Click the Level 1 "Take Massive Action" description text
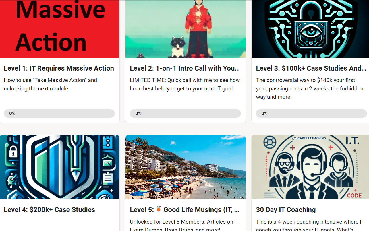The height and width of the screenshot is (231, 369). pyautogui.click(x=51, y=84)
